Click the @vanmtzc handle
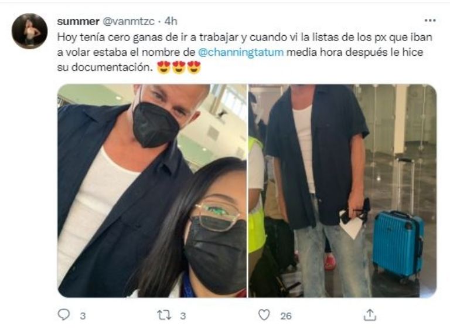 click(x=128, y=22)
